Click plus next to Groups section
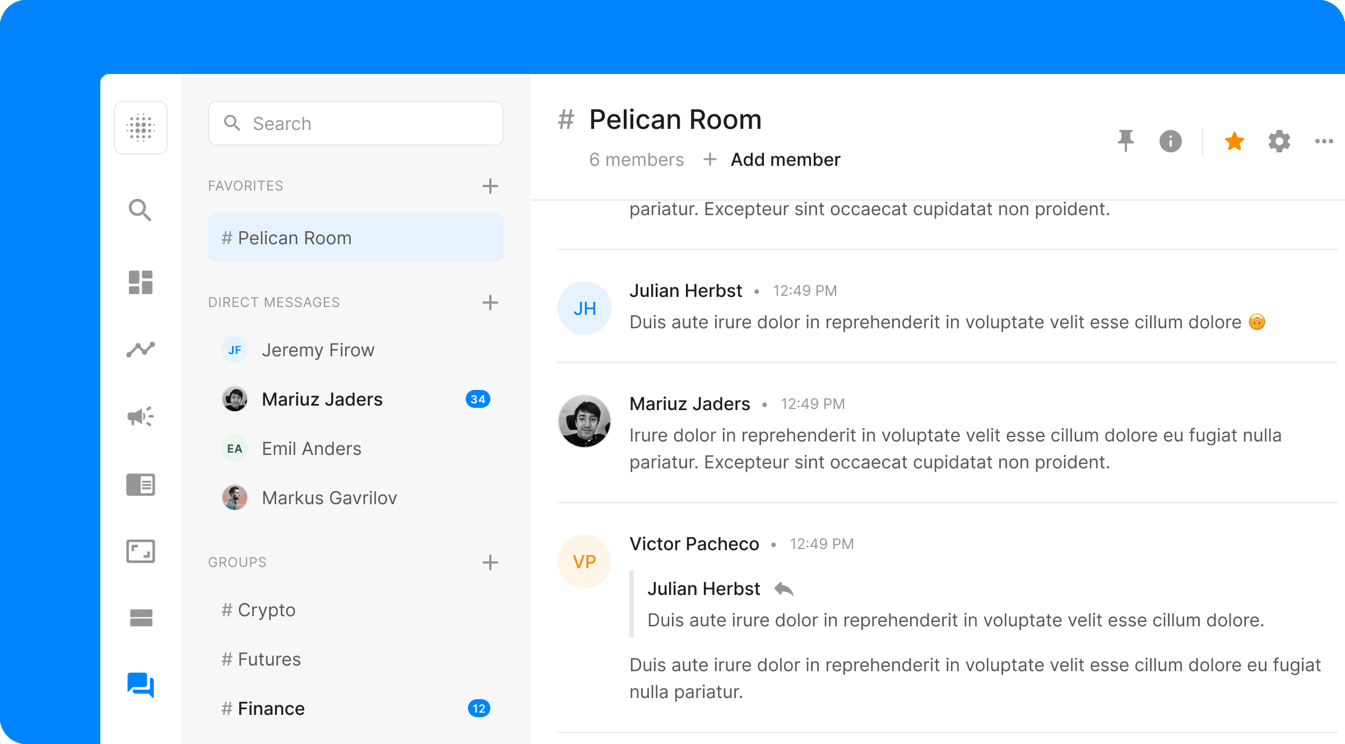 490,562
